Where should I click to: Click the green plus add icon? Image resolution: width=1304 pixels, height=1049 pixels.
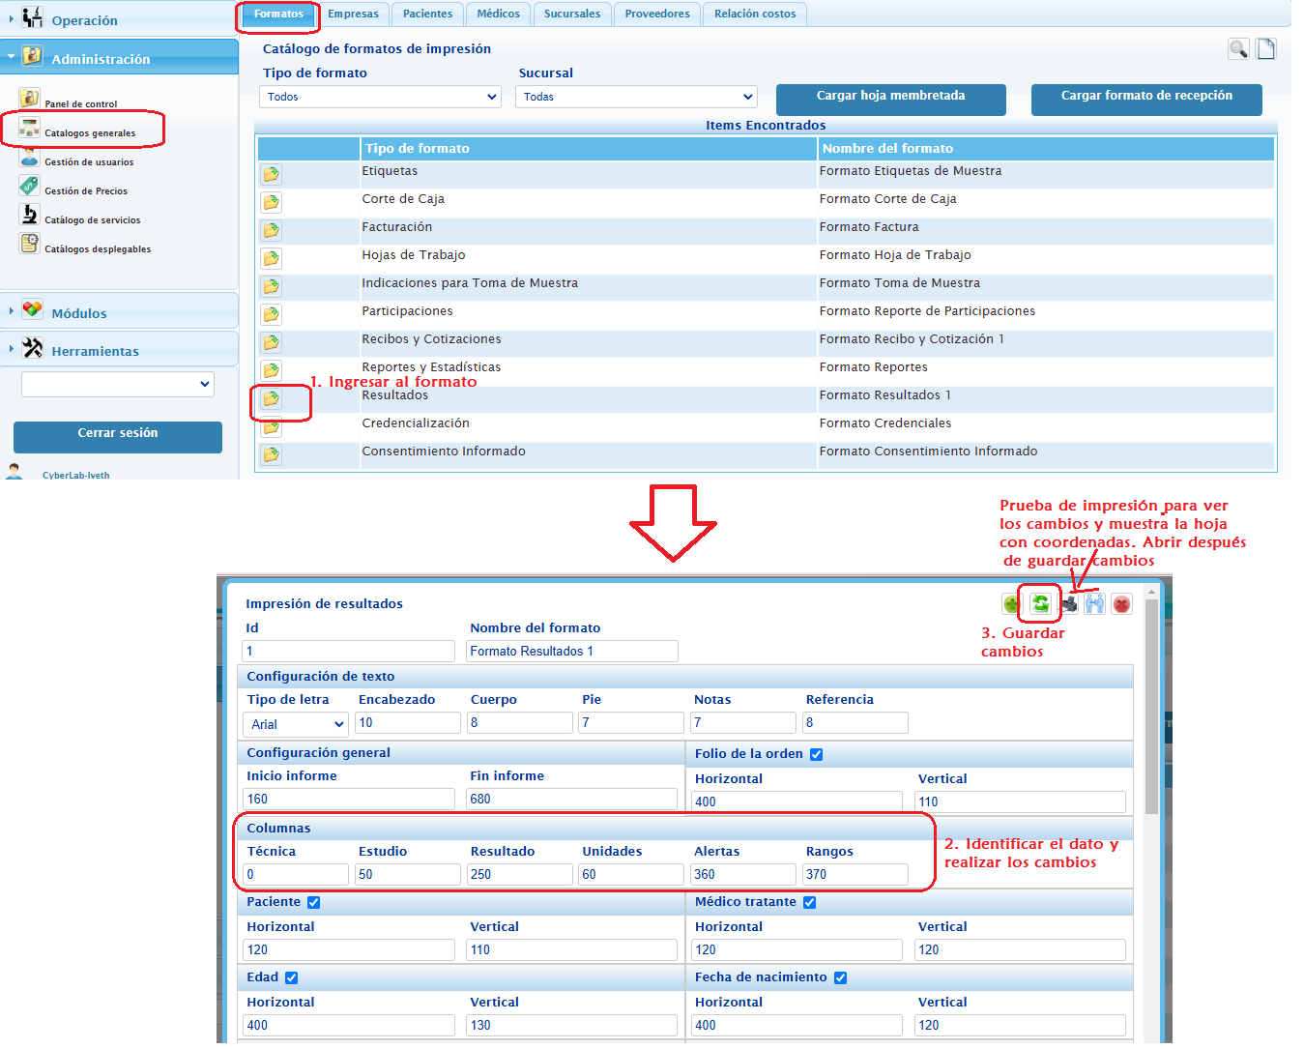pyautogui.click(x=1012, y=604)
